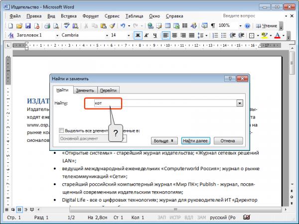Close the Найти и заменить dialog
299x224 pixels.
tap(242, 79)
